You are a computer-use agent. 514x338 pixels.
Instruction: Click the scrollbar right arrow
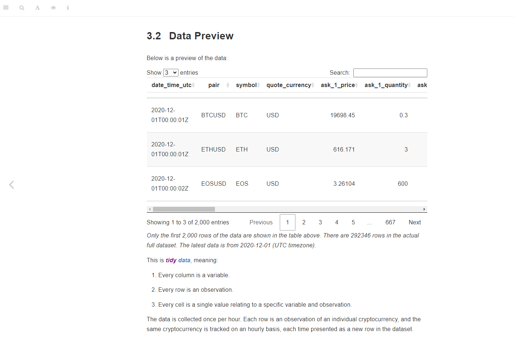click(424, 209)
